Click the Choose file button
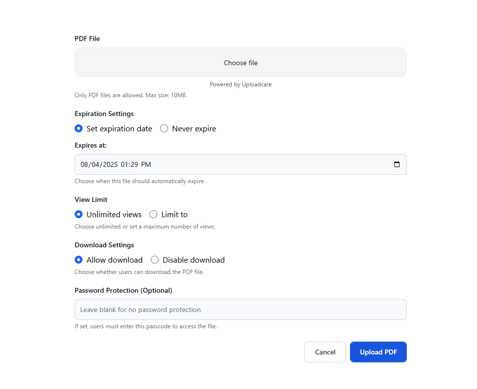The image size is (477, 389). 241,63
